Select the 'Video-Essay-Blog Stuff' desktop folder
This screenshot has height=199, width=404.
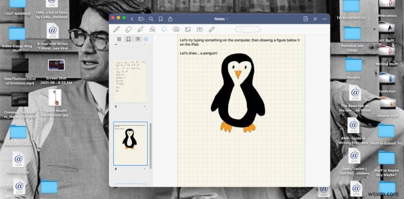17,39
